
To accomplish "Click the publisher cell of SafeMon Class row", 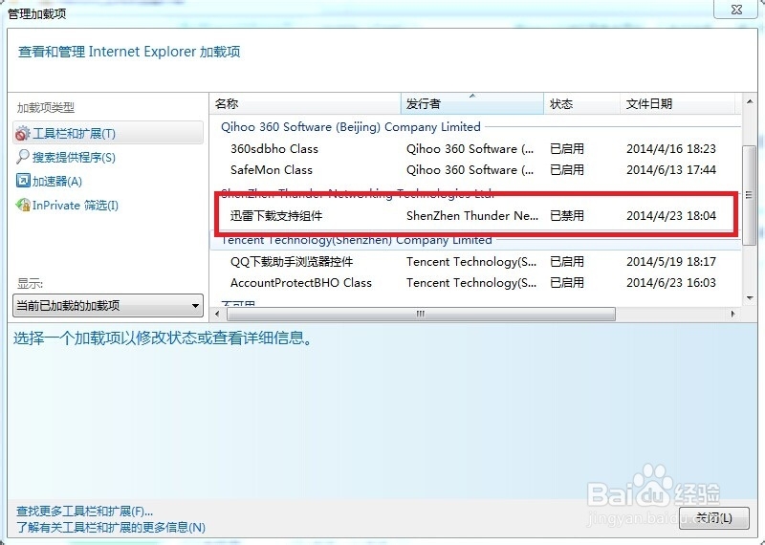I will click(470, 170).
